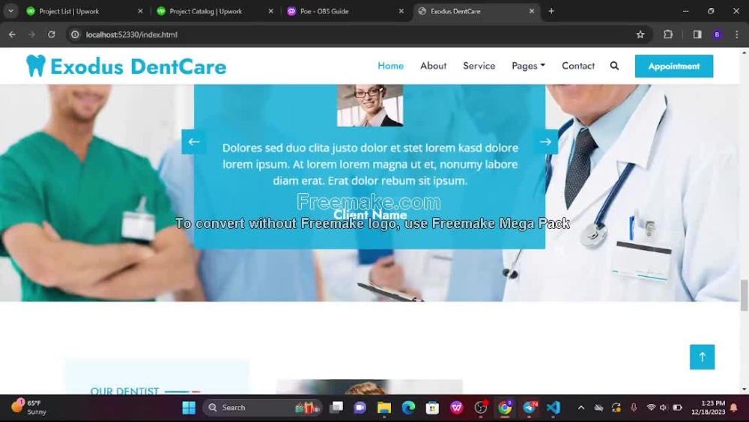The width and height of the screenshot is (749, 422).
Task: Open Microsoft Store from the taskbar
Action: [432, 408]
